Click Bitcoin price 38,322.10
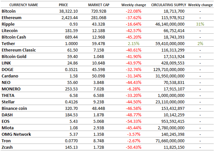This screenshot has height=151, width=216. tap(68, 11)
